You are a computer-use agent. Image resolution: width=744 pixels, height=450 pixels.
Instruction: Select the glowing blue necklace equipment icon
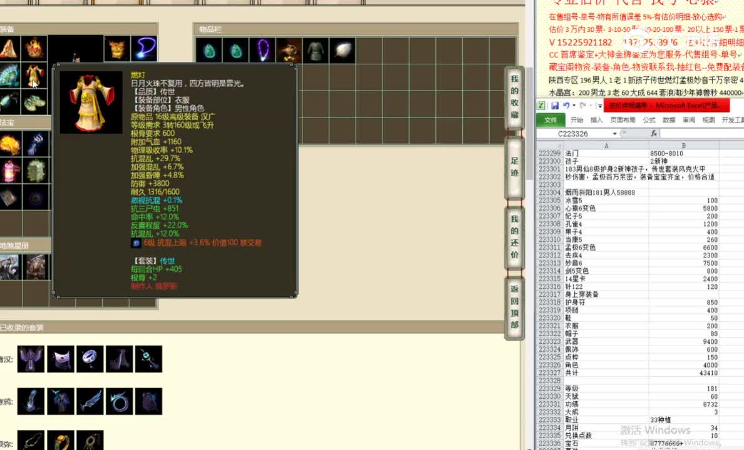point(144,48)
